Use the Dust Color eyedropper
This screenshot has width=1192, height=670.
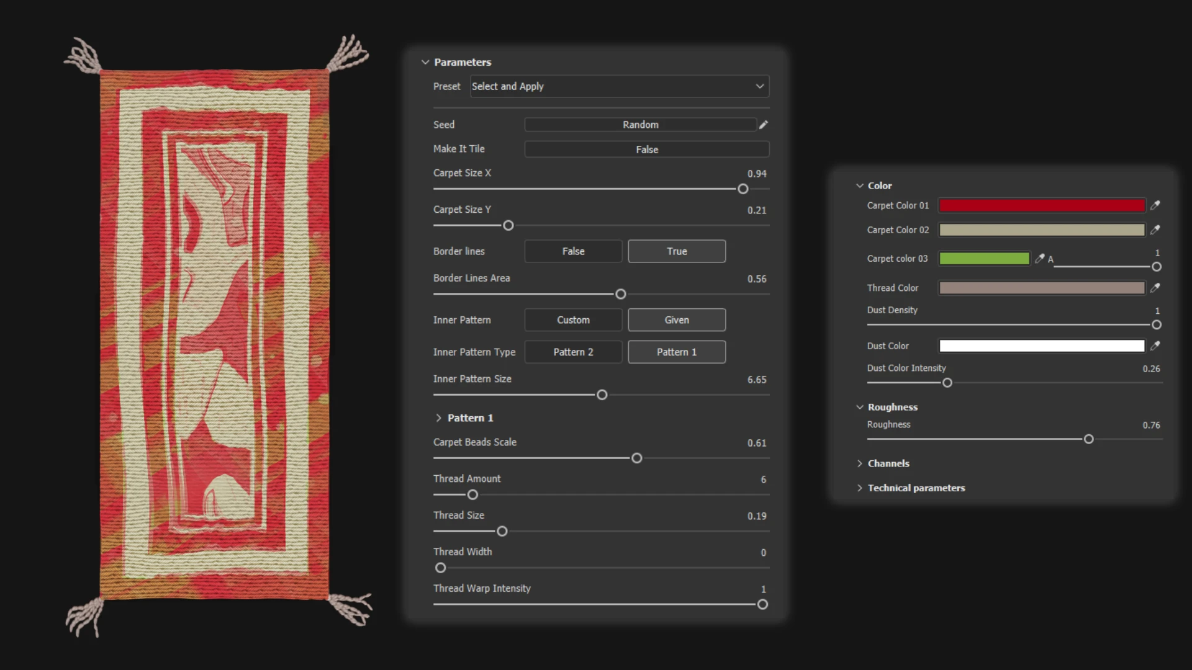[1155, 346]
